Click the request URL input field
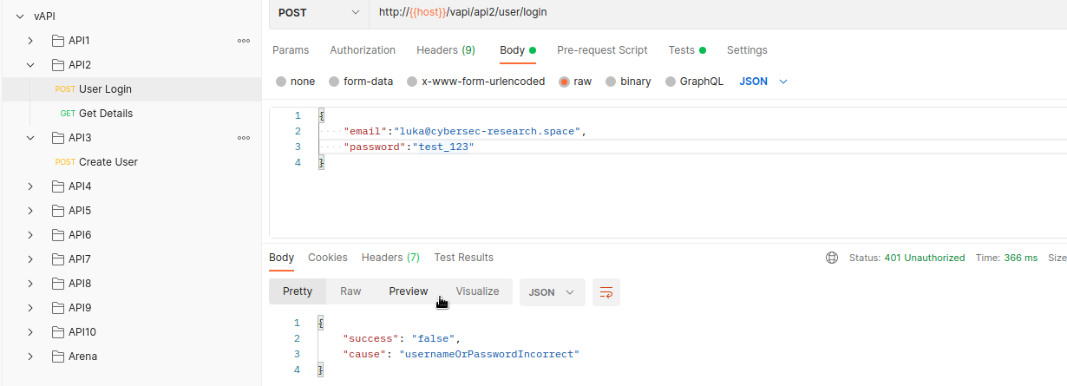The image size is (1067, 386). point(694,12)
